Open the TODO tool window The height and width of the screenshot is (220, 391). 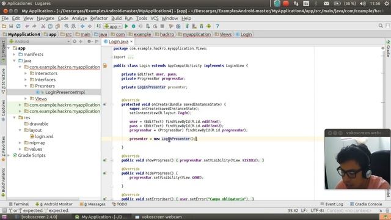(120, 204)
